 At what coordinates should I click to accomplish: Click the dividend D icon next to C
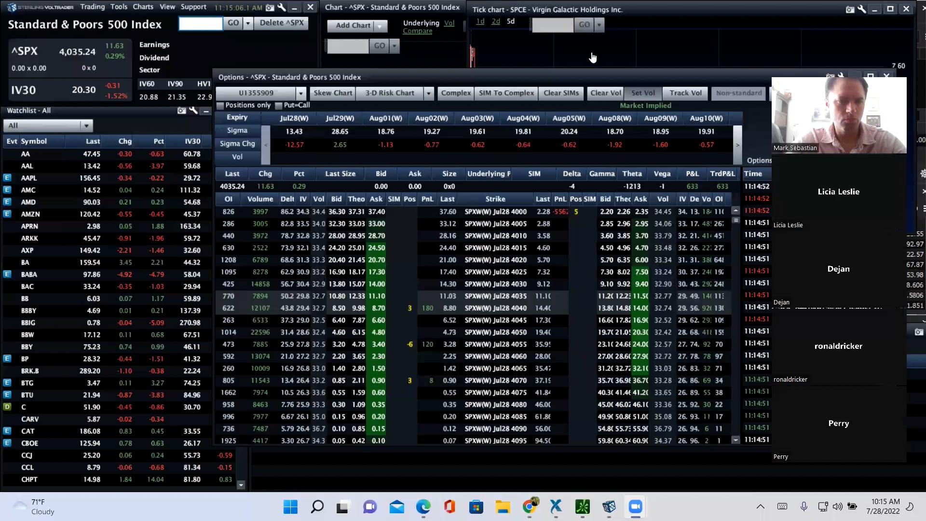(x=7, y=407)
